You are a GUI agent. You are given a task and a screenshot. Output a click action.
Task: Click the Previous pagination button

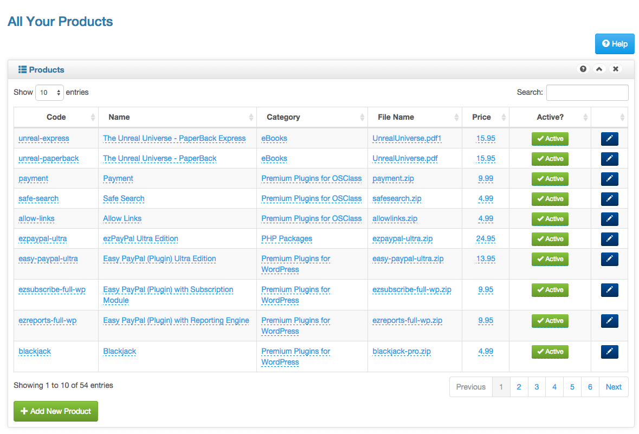pos(470,387)
